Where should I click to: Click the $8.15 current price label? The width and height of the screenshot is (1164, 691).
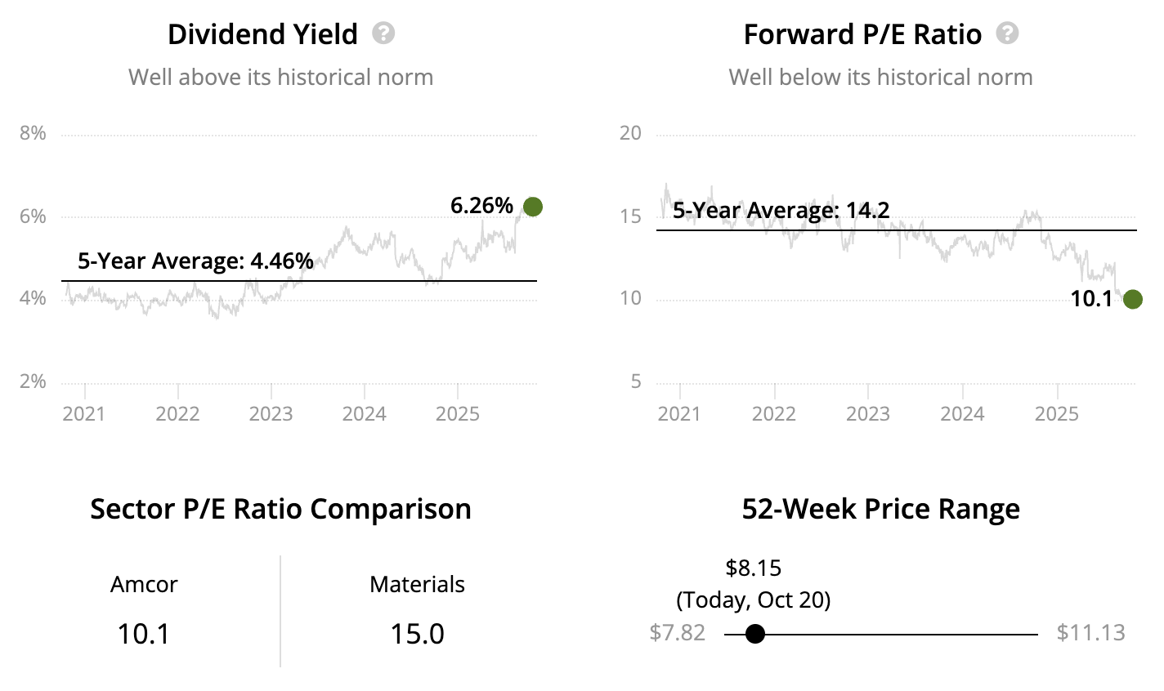pos(753,568)
